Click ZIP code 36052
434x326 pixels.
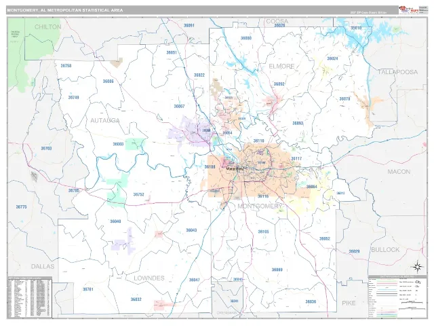[325, 238]
